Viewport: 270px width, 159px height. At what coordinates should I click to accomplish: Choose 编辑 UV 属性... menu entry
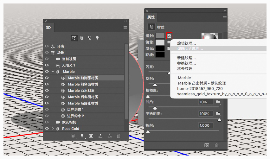219,49
